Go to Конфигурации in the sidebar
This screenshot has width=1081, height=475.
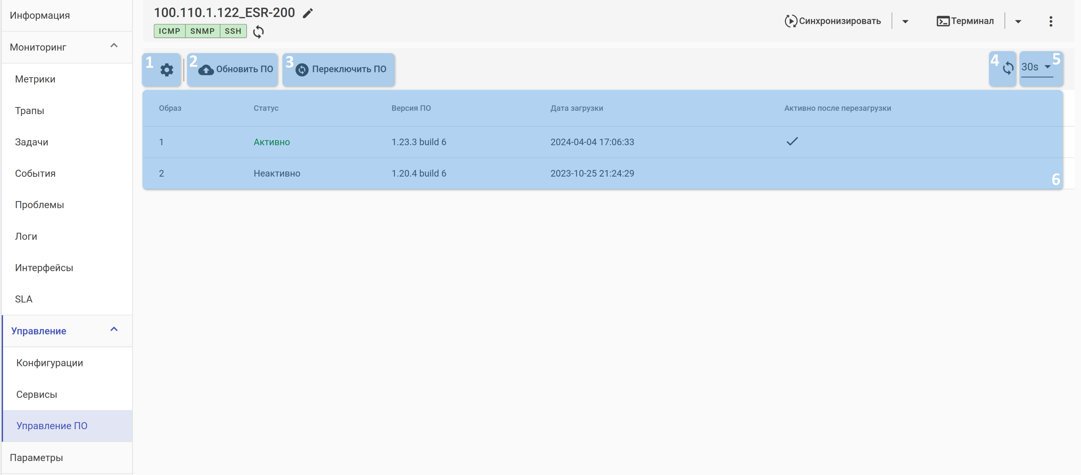point(50,363)
